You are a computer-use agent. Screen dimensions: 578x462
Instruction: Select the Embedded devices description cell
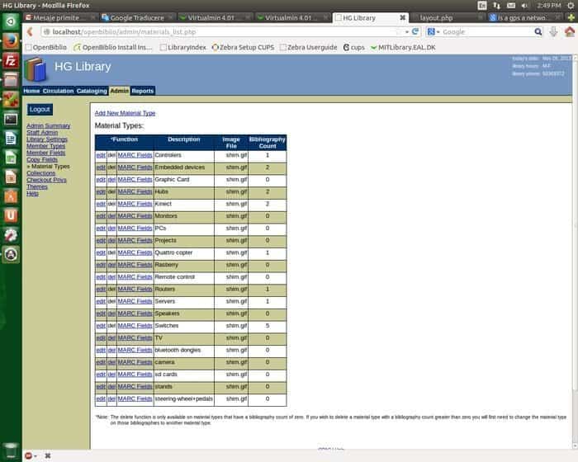184,167
